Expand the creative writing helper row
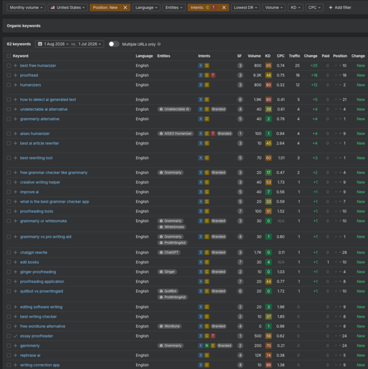 pos(15,182)
